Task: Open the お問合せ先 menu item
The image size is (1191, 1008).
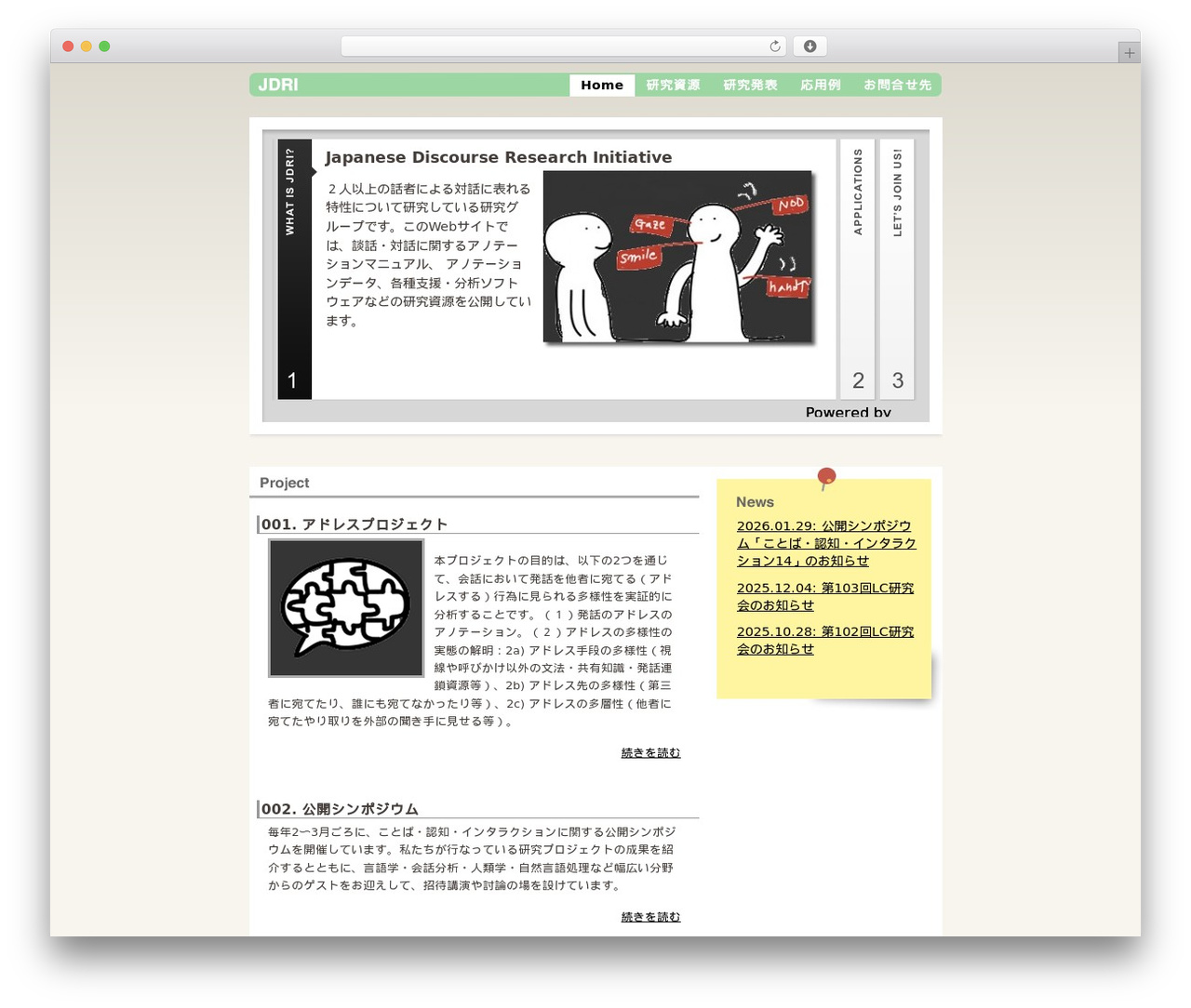Action: (x=897, y=85)
